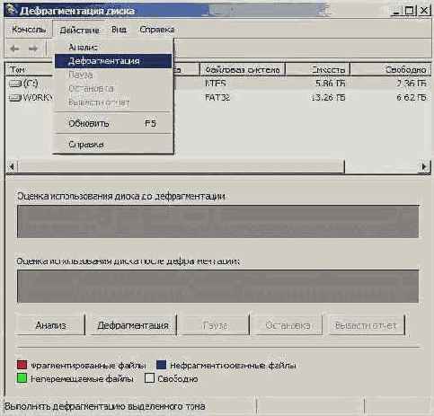This screenshot has height=416, width=434.
Task: Select Обновить F5 menu entry
Action: (x=113, y=123)
